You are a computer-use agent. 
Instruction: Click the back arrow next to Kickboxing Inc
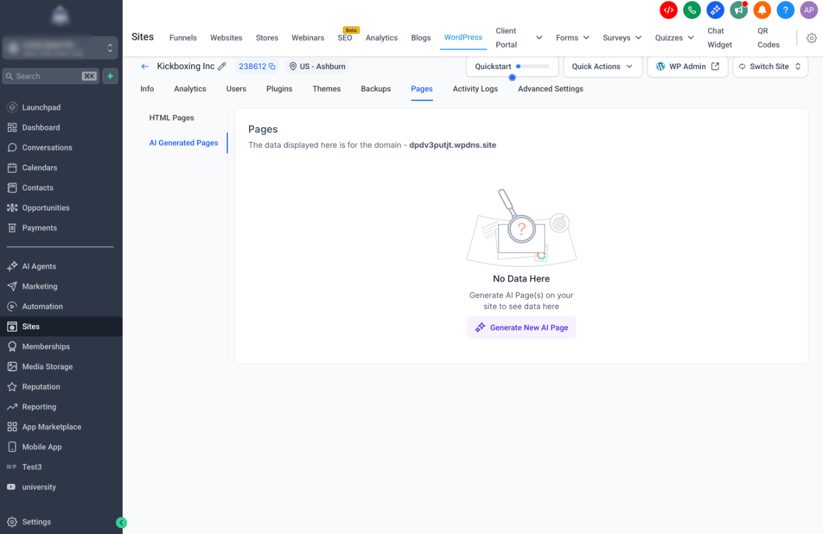145,66
